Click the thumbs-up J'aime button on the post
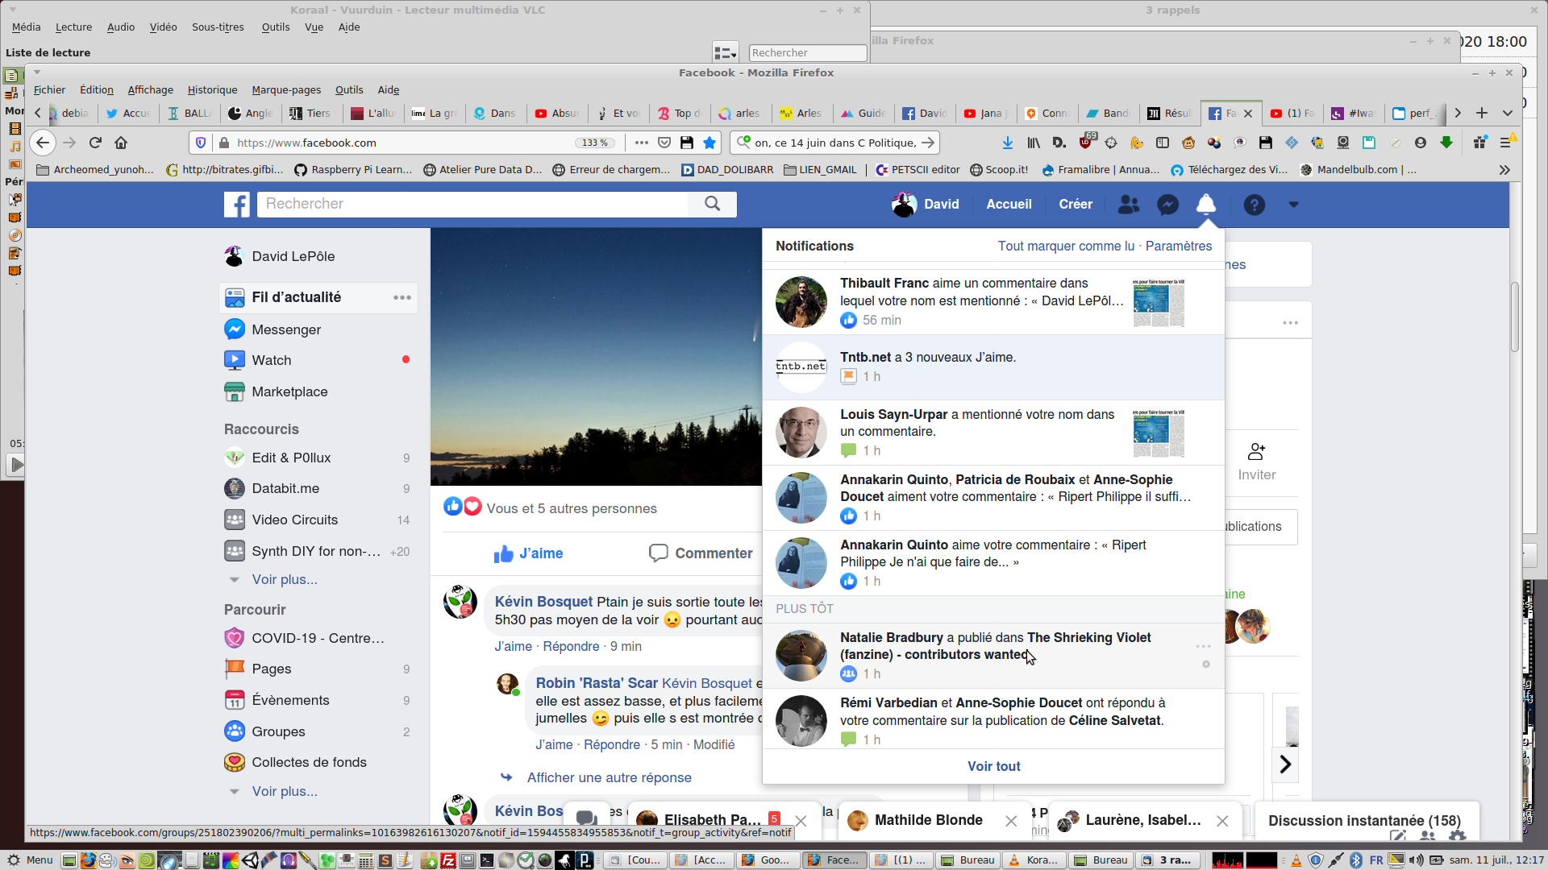1548x870 pixels. (x=528, y=553)
